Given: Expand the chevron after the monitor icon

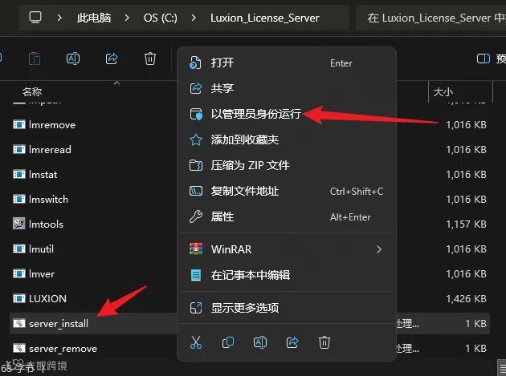Looking at the screenshot, I should pos(59,18).
